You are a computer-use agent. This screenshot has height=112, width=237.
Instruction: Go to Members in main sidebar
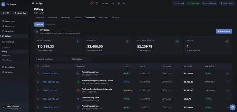(14, 26)
